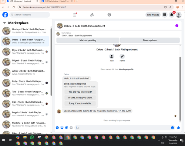Open the purple conversation info icon
Viewport: 185px width, 146px height.
click(177, 26)
